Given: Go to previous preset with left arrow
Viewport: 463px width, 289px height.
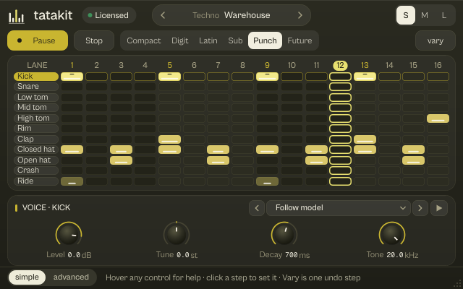Looking at the screenshot, I should click(163, 15).
